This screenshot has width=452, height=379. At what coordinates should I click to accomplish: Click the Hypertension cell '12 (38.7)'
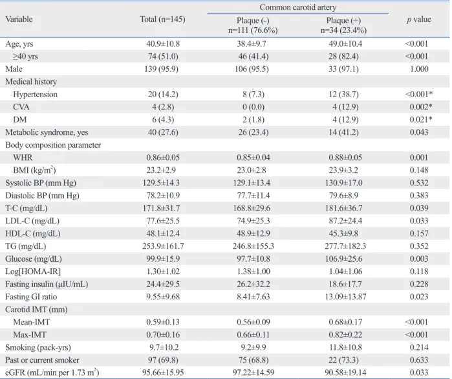click(343, 95)
